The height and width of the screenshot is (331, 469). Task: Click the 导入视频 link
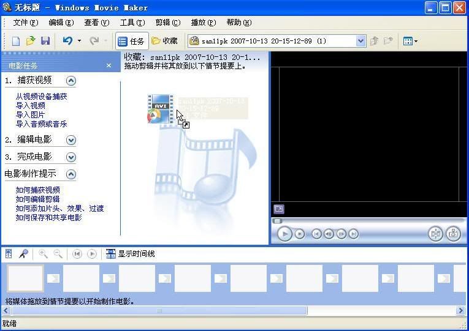coord(31,106)
